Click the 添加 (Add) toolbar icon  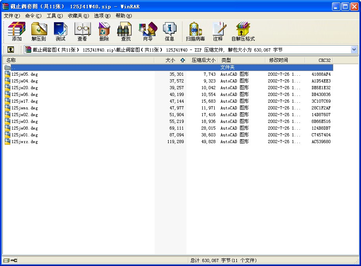coord(17,31)
